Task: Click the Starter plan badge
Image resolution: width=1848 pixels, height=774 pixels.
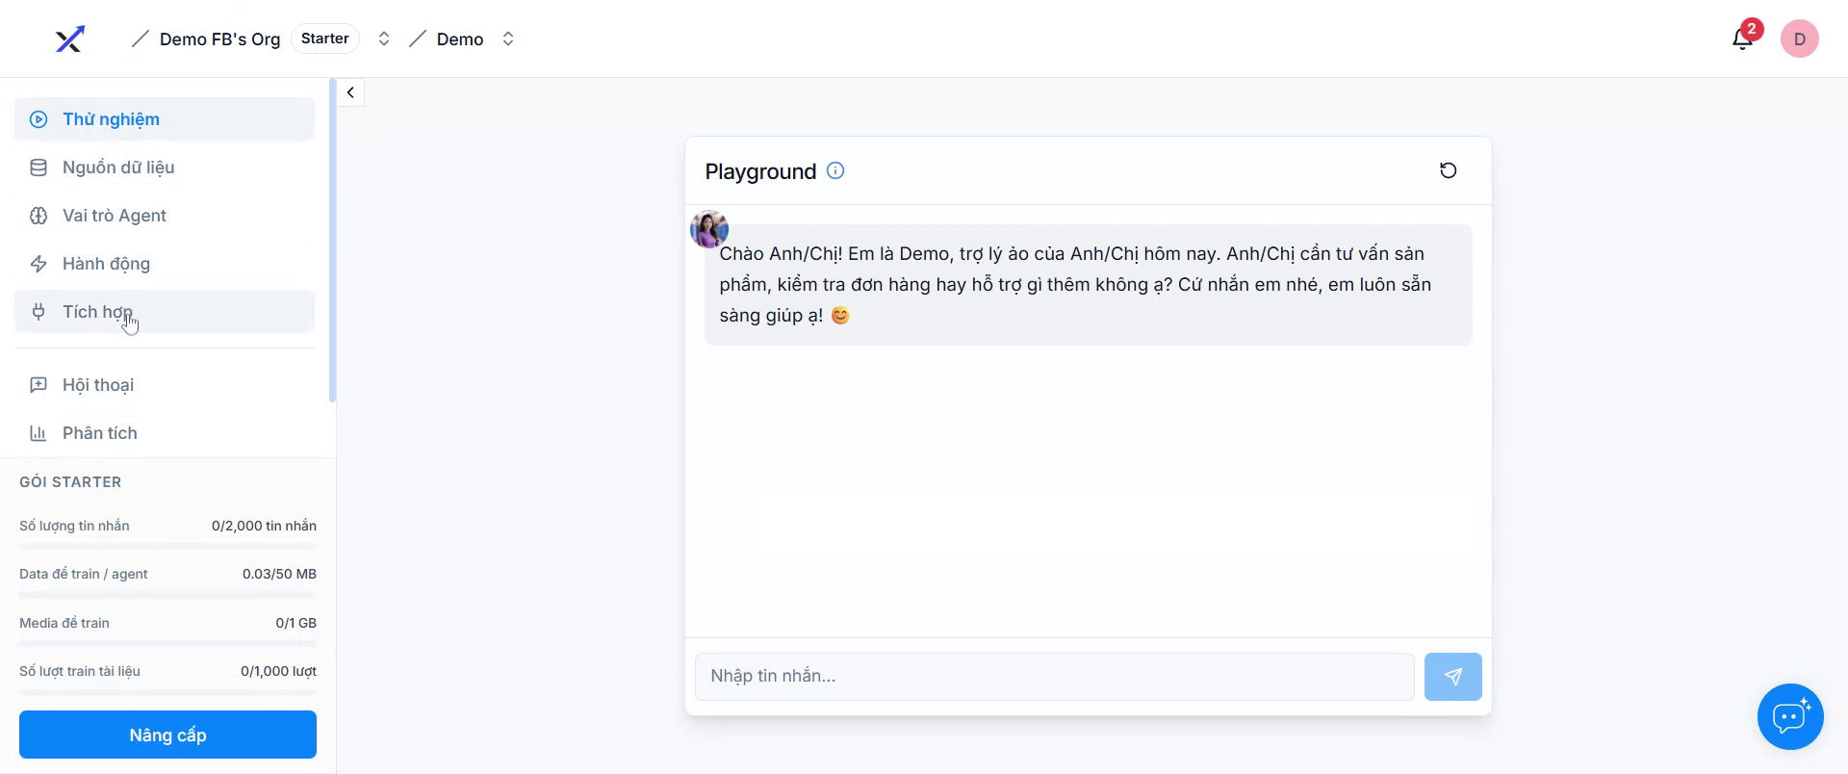Action: click(x=325, y=39)
